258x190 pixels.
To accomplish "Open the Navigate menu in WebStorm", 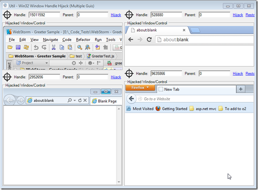I will click(50, 40).
